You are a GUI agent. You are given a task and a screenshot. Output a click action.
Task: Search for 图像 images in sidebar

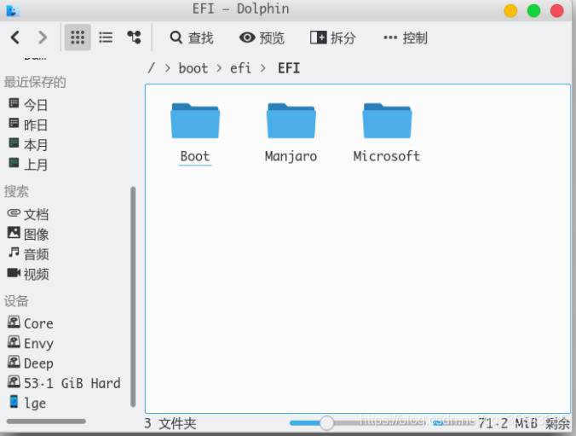tap(28, 235)
